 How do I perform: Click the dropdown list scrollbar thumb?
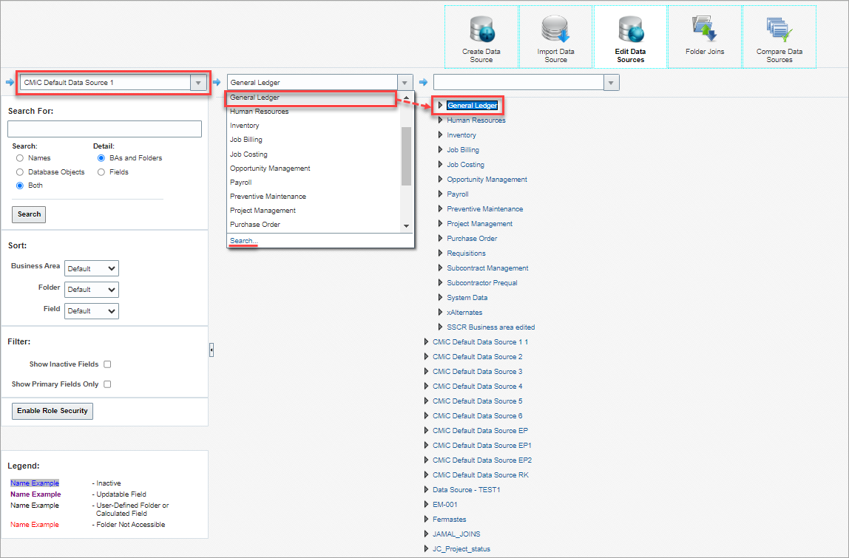point(406,156)
